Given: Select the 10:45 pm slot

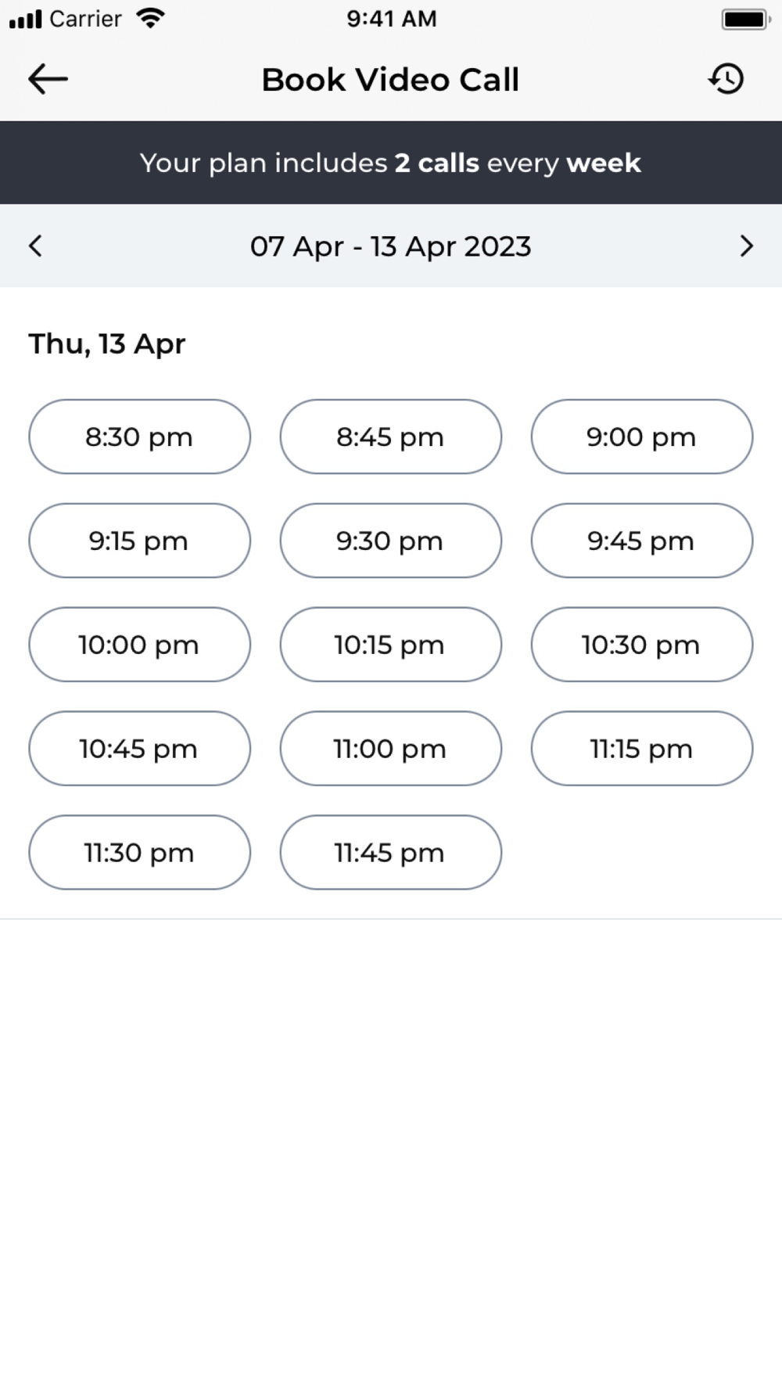Looking at the screenshot, I should (x=140, y=749).
